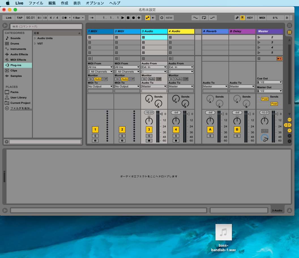Open track 1 MIDI From All Ins dropdown

click(x=100, y=67)
